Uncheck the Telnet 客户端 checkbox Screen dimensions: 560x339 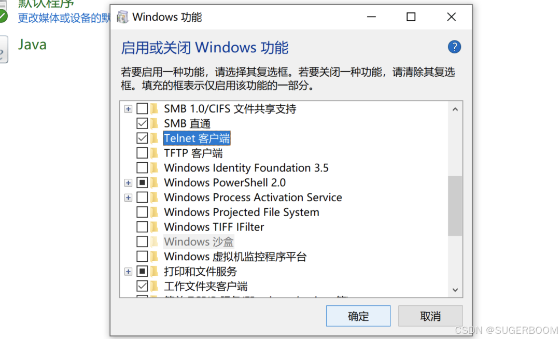point(142,138)
